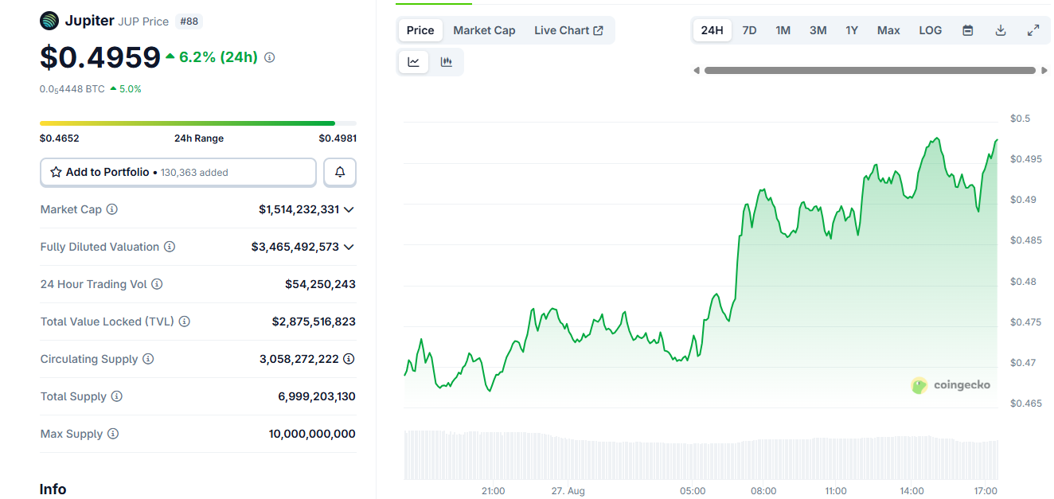This screenshot has width=1054, height=499.
Task: Select the 7D time range
Action: [x=749, y=30]
